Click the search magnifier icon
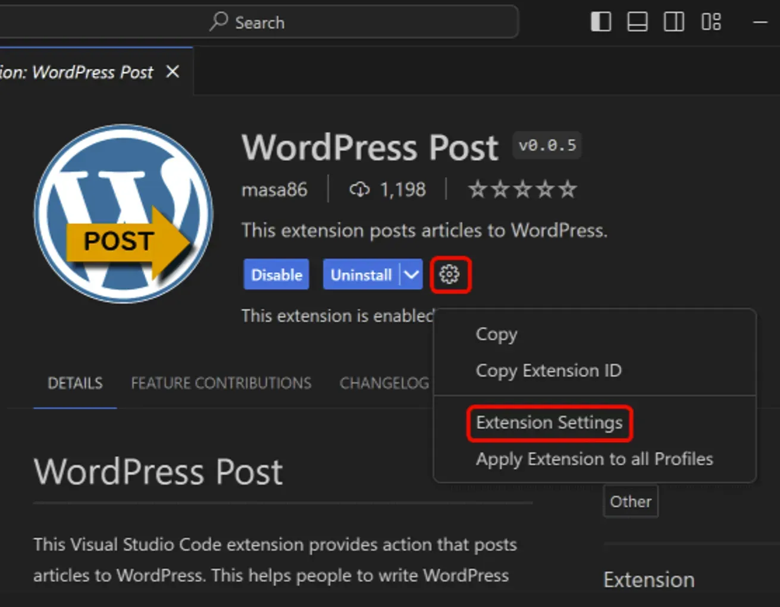 coord(220,22)
